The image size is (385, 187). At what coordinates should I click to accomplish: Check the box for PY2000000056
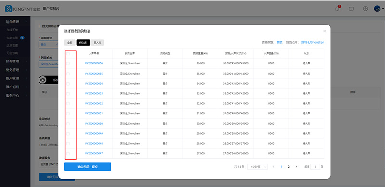coord(68,63)
